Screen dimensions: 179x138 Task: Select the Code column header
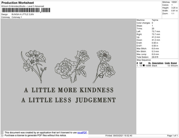[167, 63]
